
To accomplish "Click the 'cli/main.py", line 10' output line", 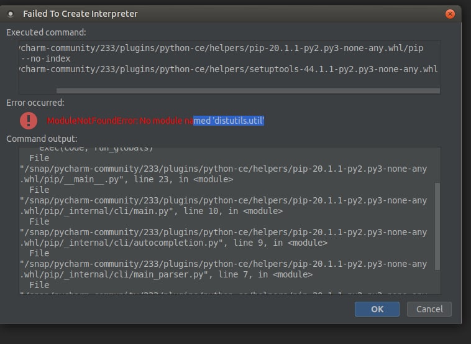I will (152, 211).
